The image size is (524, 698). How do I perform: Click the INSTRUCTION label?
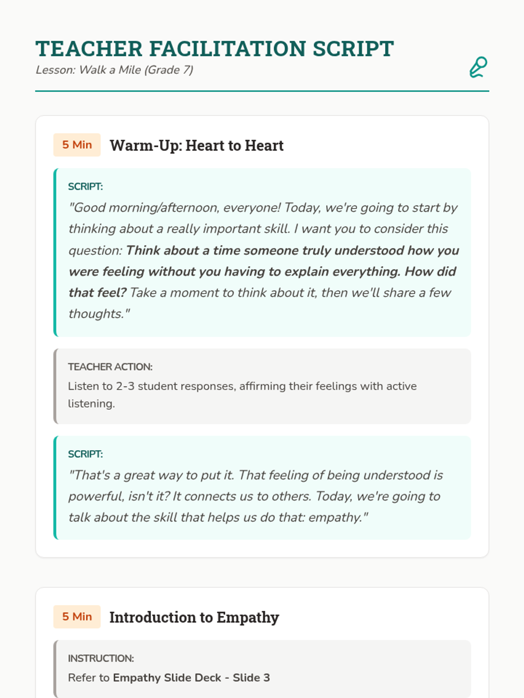click(101, 658)
